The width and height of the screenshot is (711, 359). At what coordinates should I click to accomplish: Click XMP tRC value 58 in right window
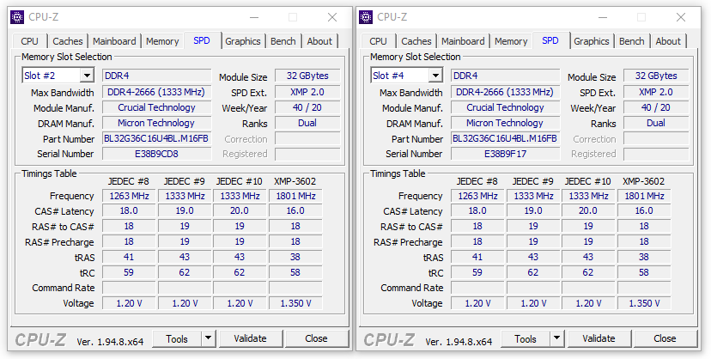point(644,272)
